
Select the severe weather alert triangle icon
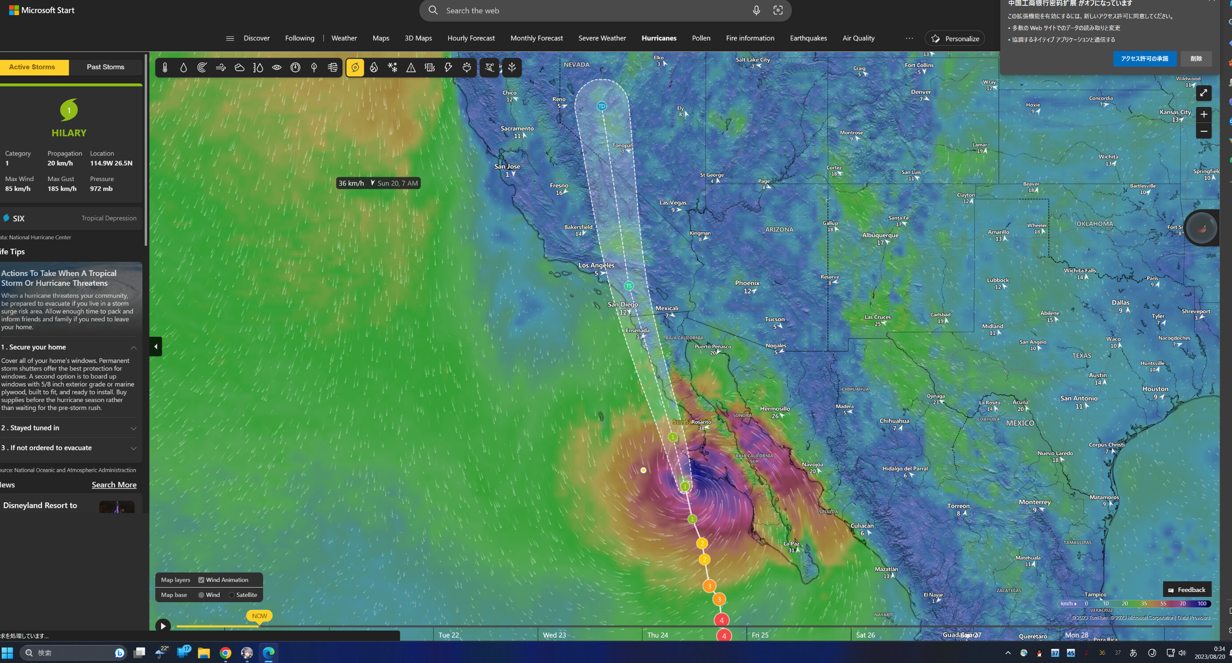(411, 67)
